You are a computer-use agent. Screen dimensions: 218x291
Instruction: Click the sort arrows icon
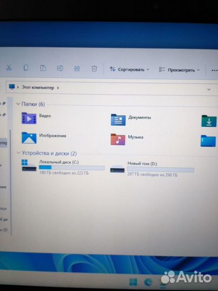[x=112, y=69]
